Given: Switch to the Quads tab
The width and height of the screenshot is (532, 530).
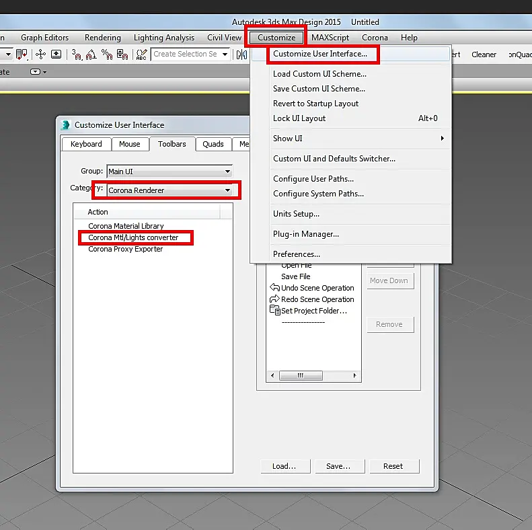Looking at the screenshot, I should 213,144.
